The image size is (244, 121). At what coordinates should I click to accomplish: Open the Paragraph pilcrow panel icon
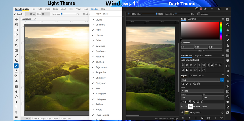[x=228, y=76]
